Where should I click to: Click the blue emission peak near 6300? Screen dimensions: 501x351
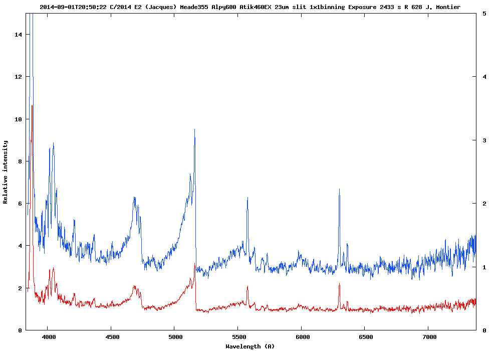point(339,190)
